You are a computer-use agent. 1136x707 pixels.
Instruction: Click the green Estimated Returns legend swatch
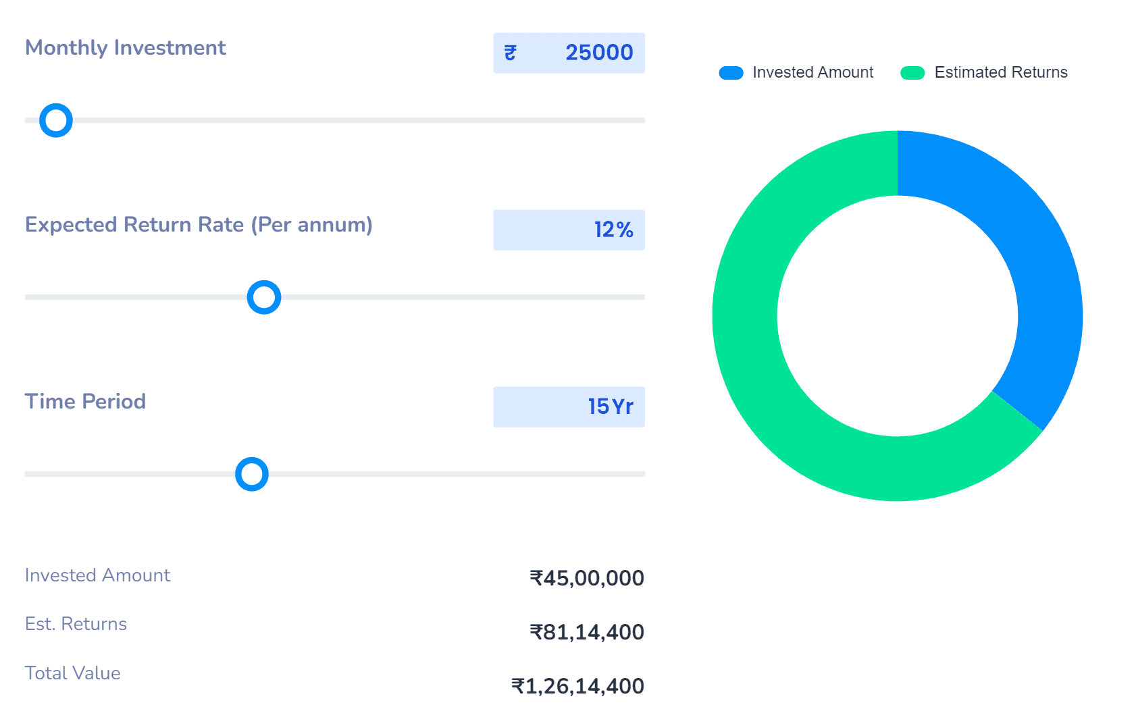912,73
